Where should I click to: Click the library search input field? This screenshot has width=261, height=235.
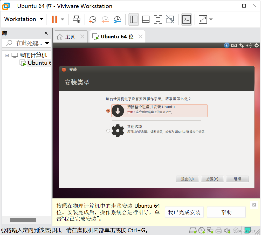click(x=27, y=43)
